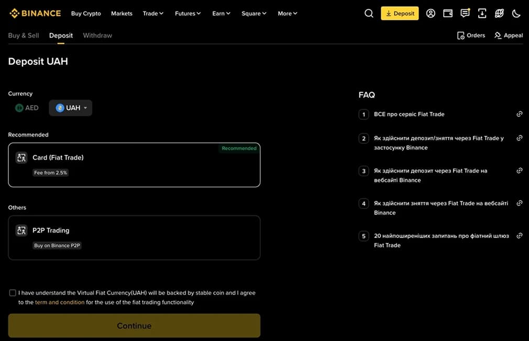
Task: Open the chat messages icon
Action: coord(465,13)
